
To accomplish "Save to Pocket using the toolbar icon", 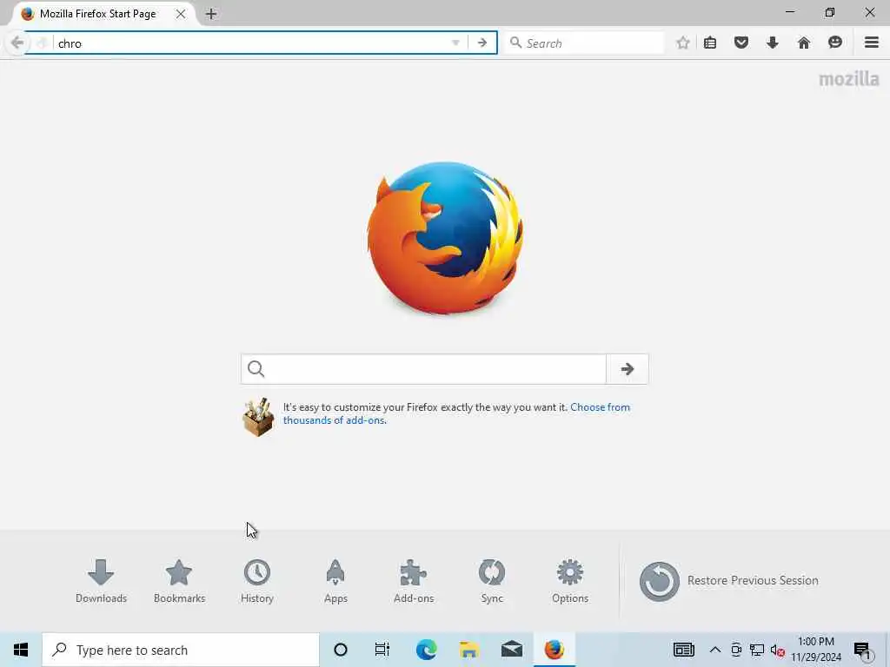I will (741, 43).
